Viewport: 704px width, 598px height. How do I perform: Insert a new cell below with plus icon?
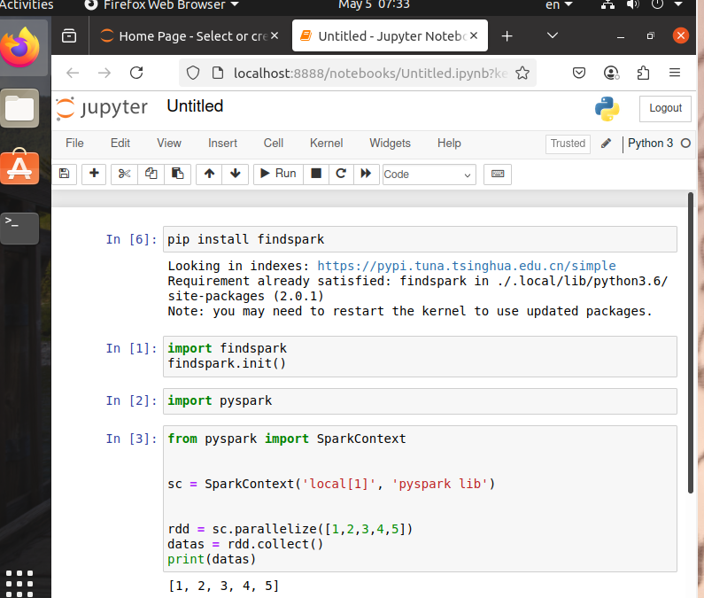tap(94, 175)
